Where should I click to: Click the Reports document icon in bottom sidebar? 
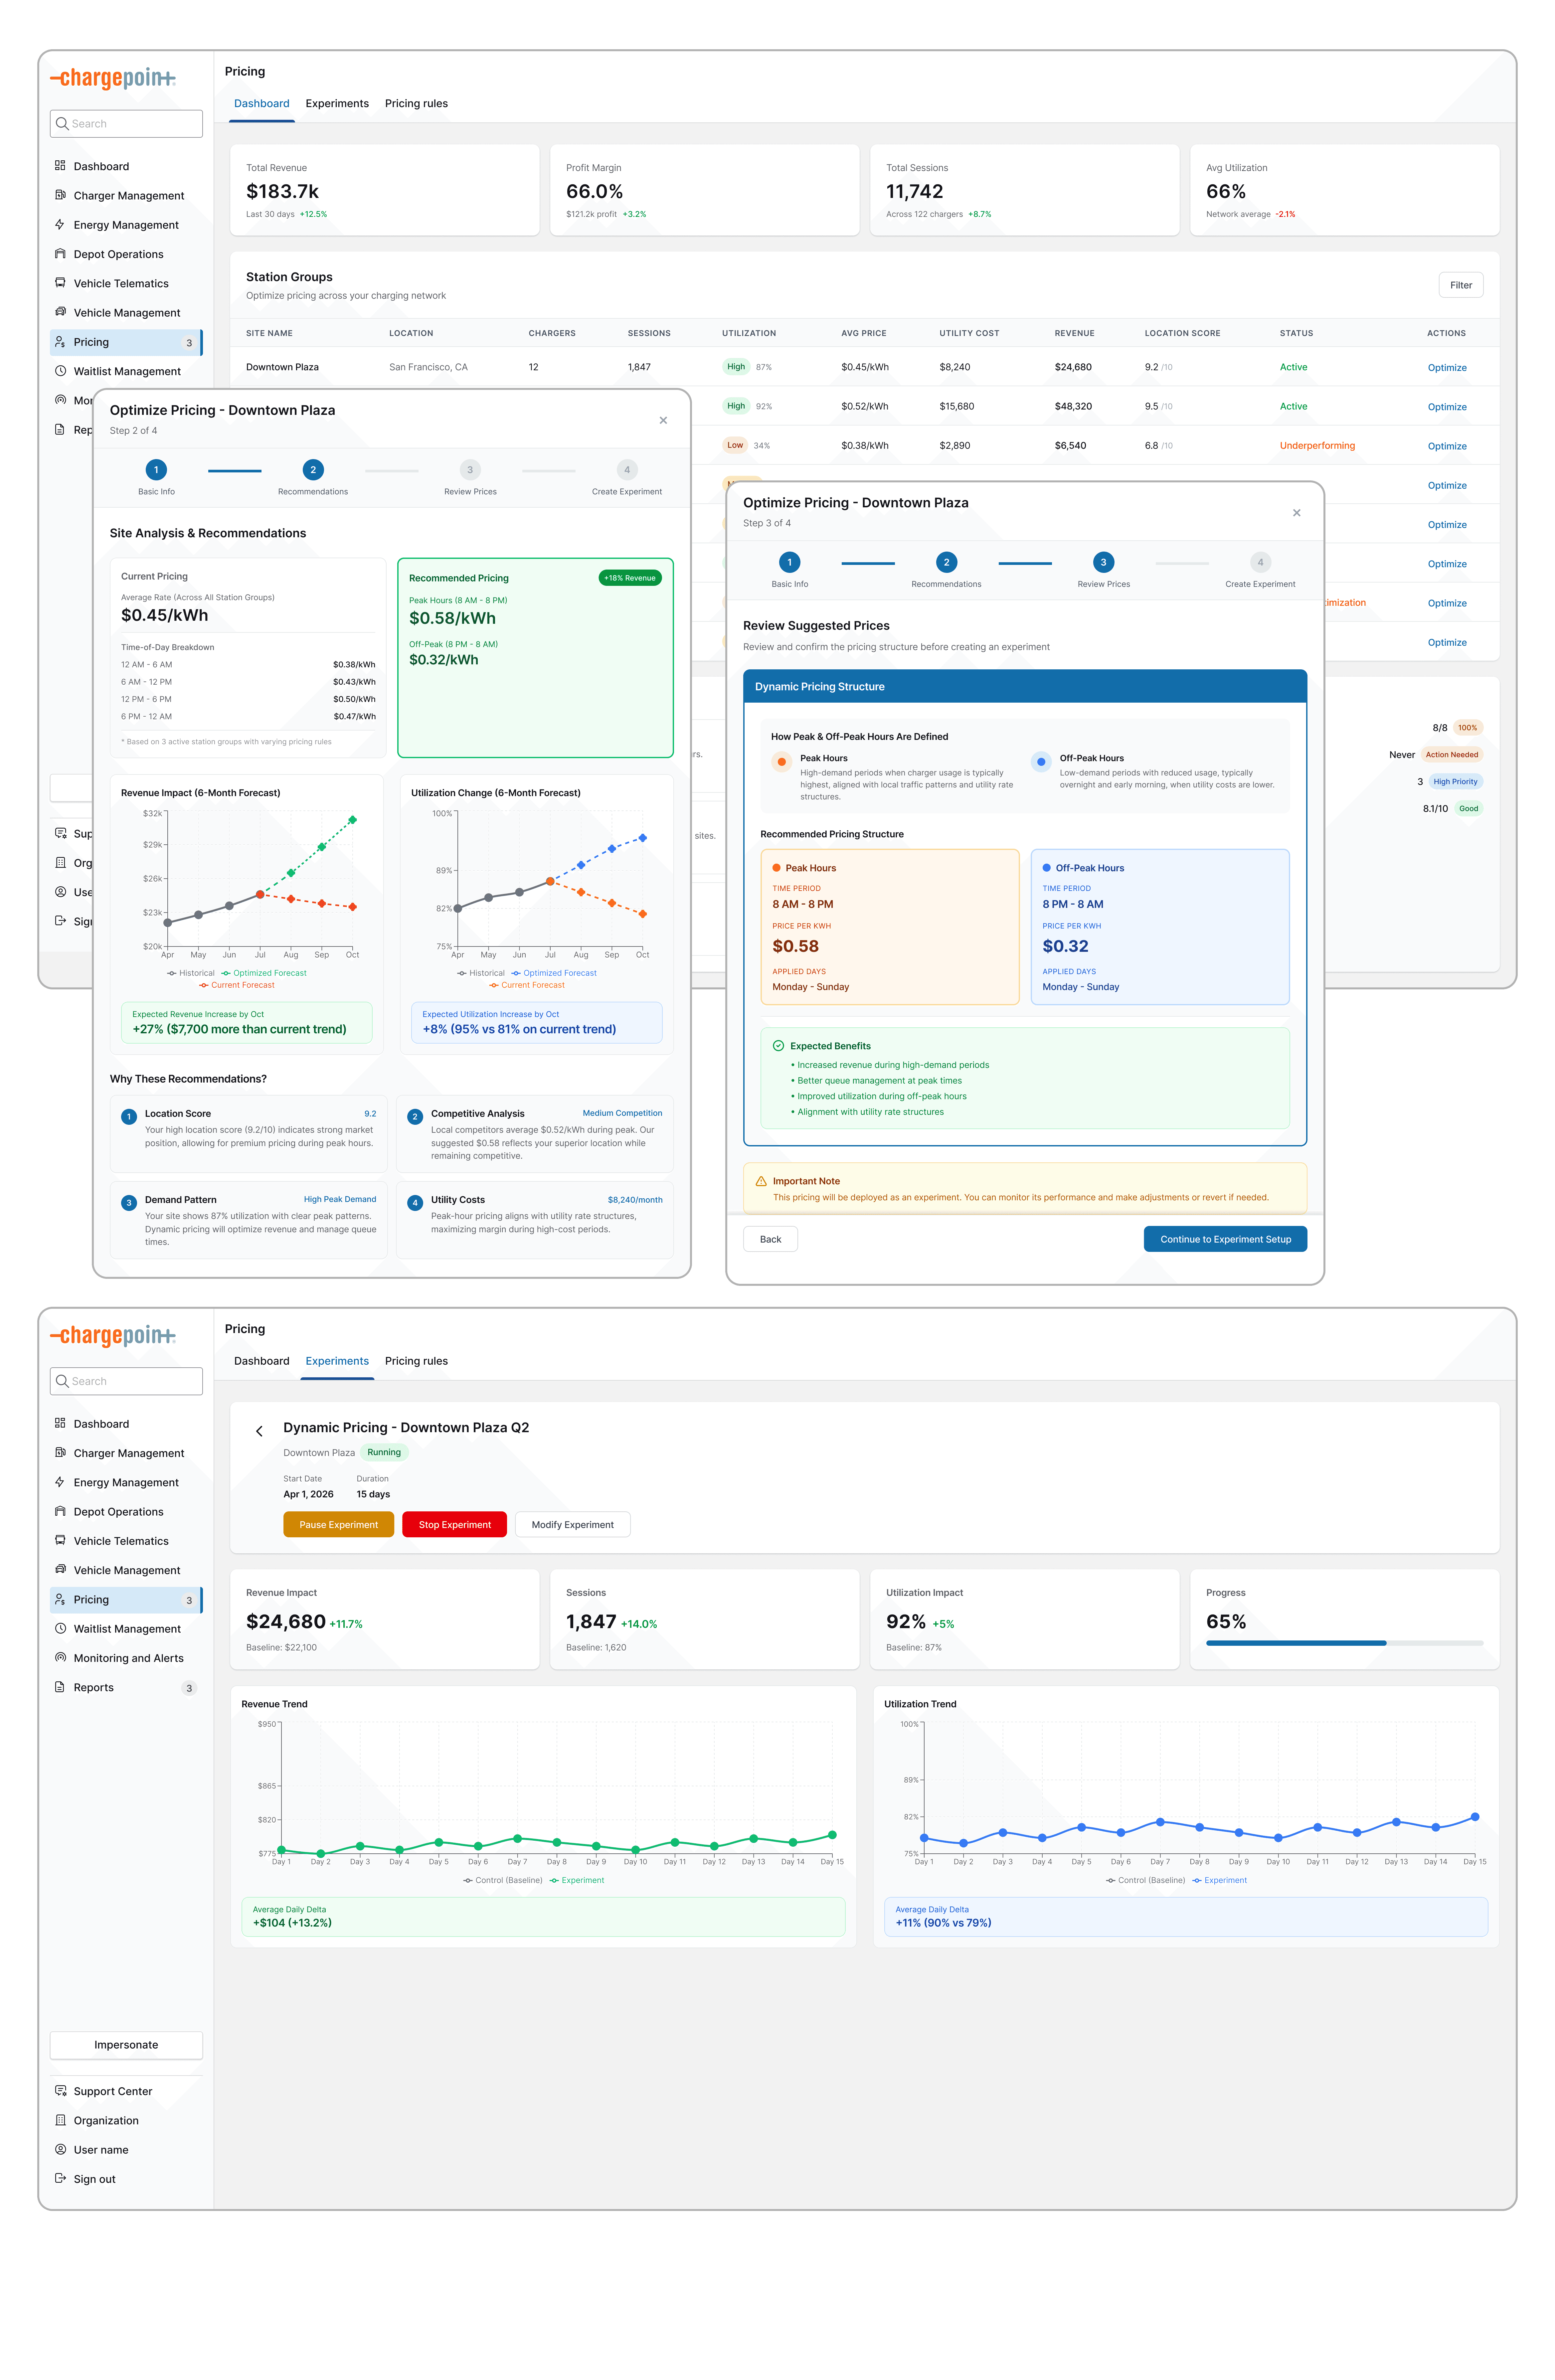[60, 1687]
